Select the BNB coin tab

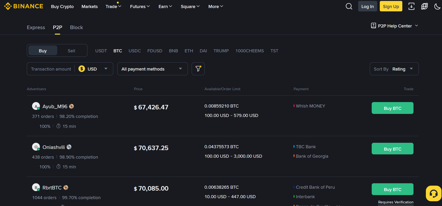173,51
